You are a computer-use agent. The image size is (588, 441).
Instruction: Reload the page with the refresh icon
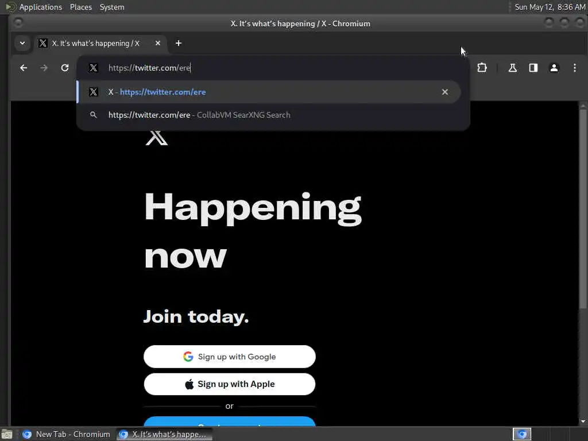(65, 68)
